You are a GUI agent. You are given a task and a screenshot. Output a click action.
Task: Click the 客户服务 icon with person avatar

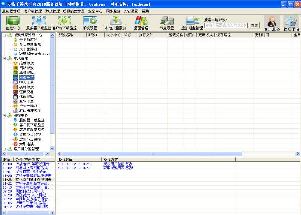point(271,23)
